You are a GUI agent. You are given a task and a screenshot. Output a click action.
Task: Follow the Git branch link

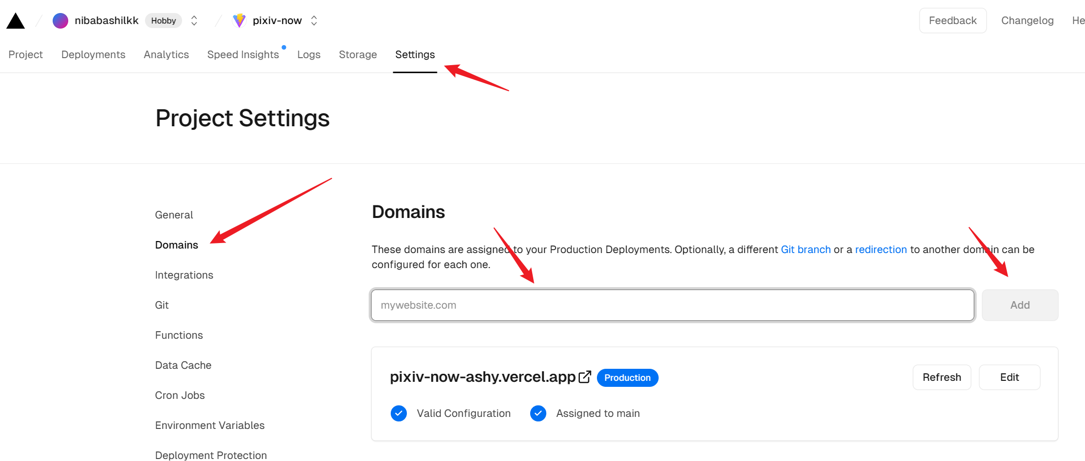point(806,250)
